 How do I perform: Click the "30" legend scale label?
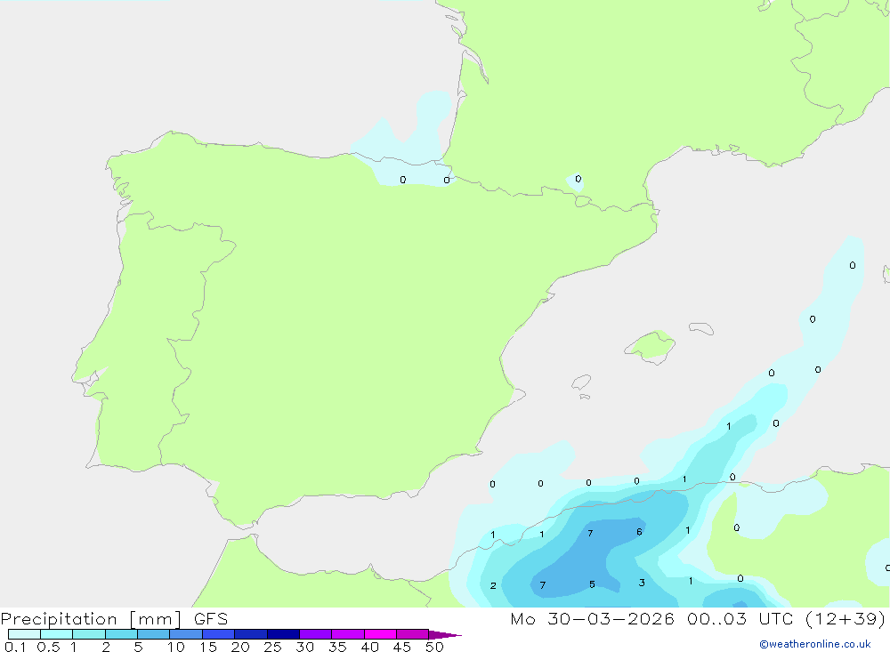point(305,647)
